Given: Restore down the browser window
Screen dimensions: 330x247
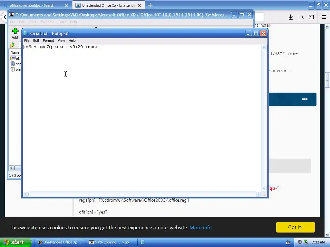Looking at the screenshot, I should click(x=318, y=5).
